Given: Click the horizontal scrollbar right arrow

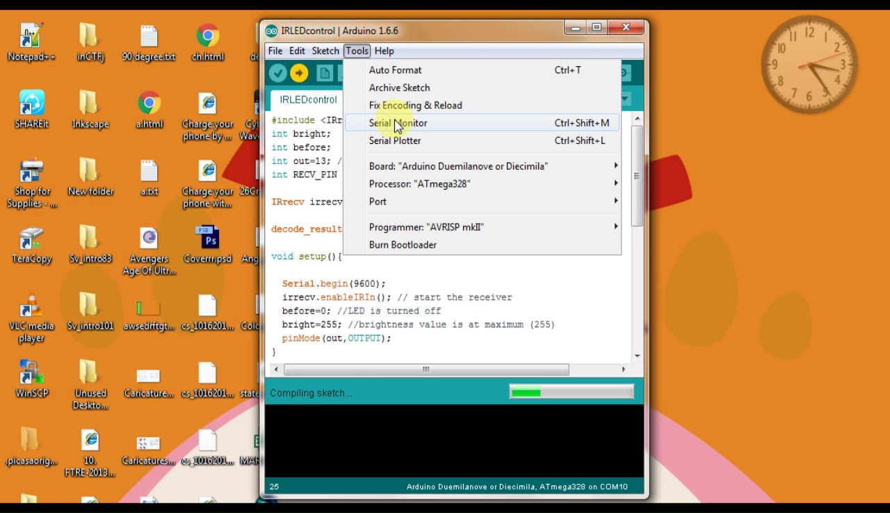Looking at the screenshot, I should 623,370.
